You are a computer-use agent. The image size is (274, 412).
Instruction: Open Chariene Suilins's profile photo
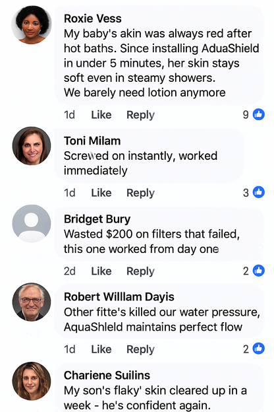tap(32, 381)
